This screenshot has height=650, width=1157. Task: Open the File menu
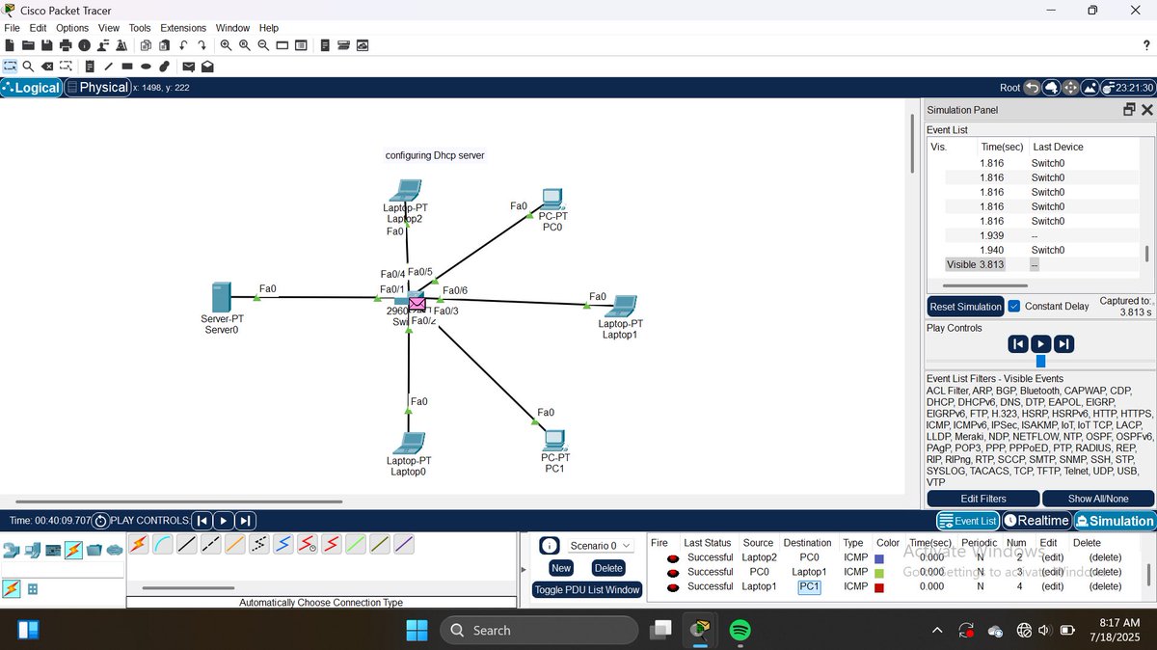tap(12, 28)
